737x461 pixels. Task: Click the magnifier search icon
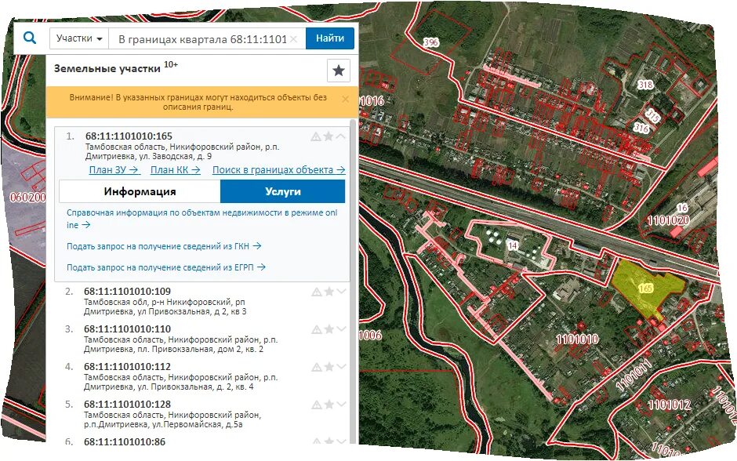point(30,37)
